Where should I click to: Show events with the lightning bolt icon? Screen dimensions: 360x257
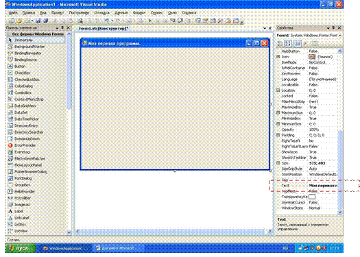pyautogui.click(x=305, y=43)
